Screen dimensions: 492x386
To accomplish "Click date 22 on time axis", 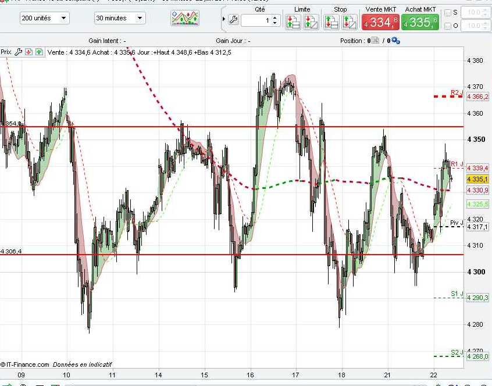I will tap(434, 375).
